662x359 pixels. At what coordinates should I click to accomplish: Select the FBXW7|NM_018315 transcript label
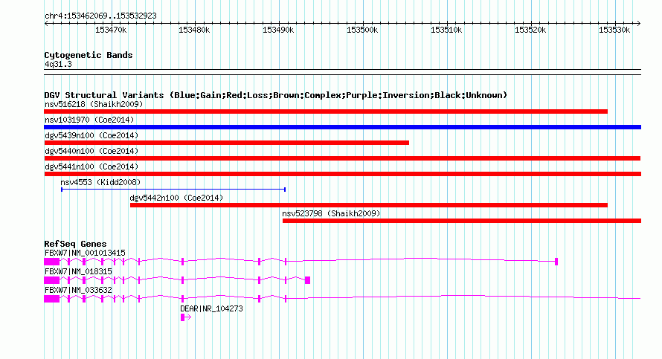pos(78,272)
